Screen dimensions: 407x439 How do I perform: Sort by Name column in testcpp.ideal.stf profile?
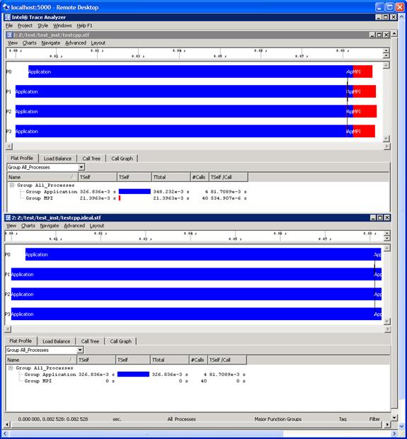point(41,360)
